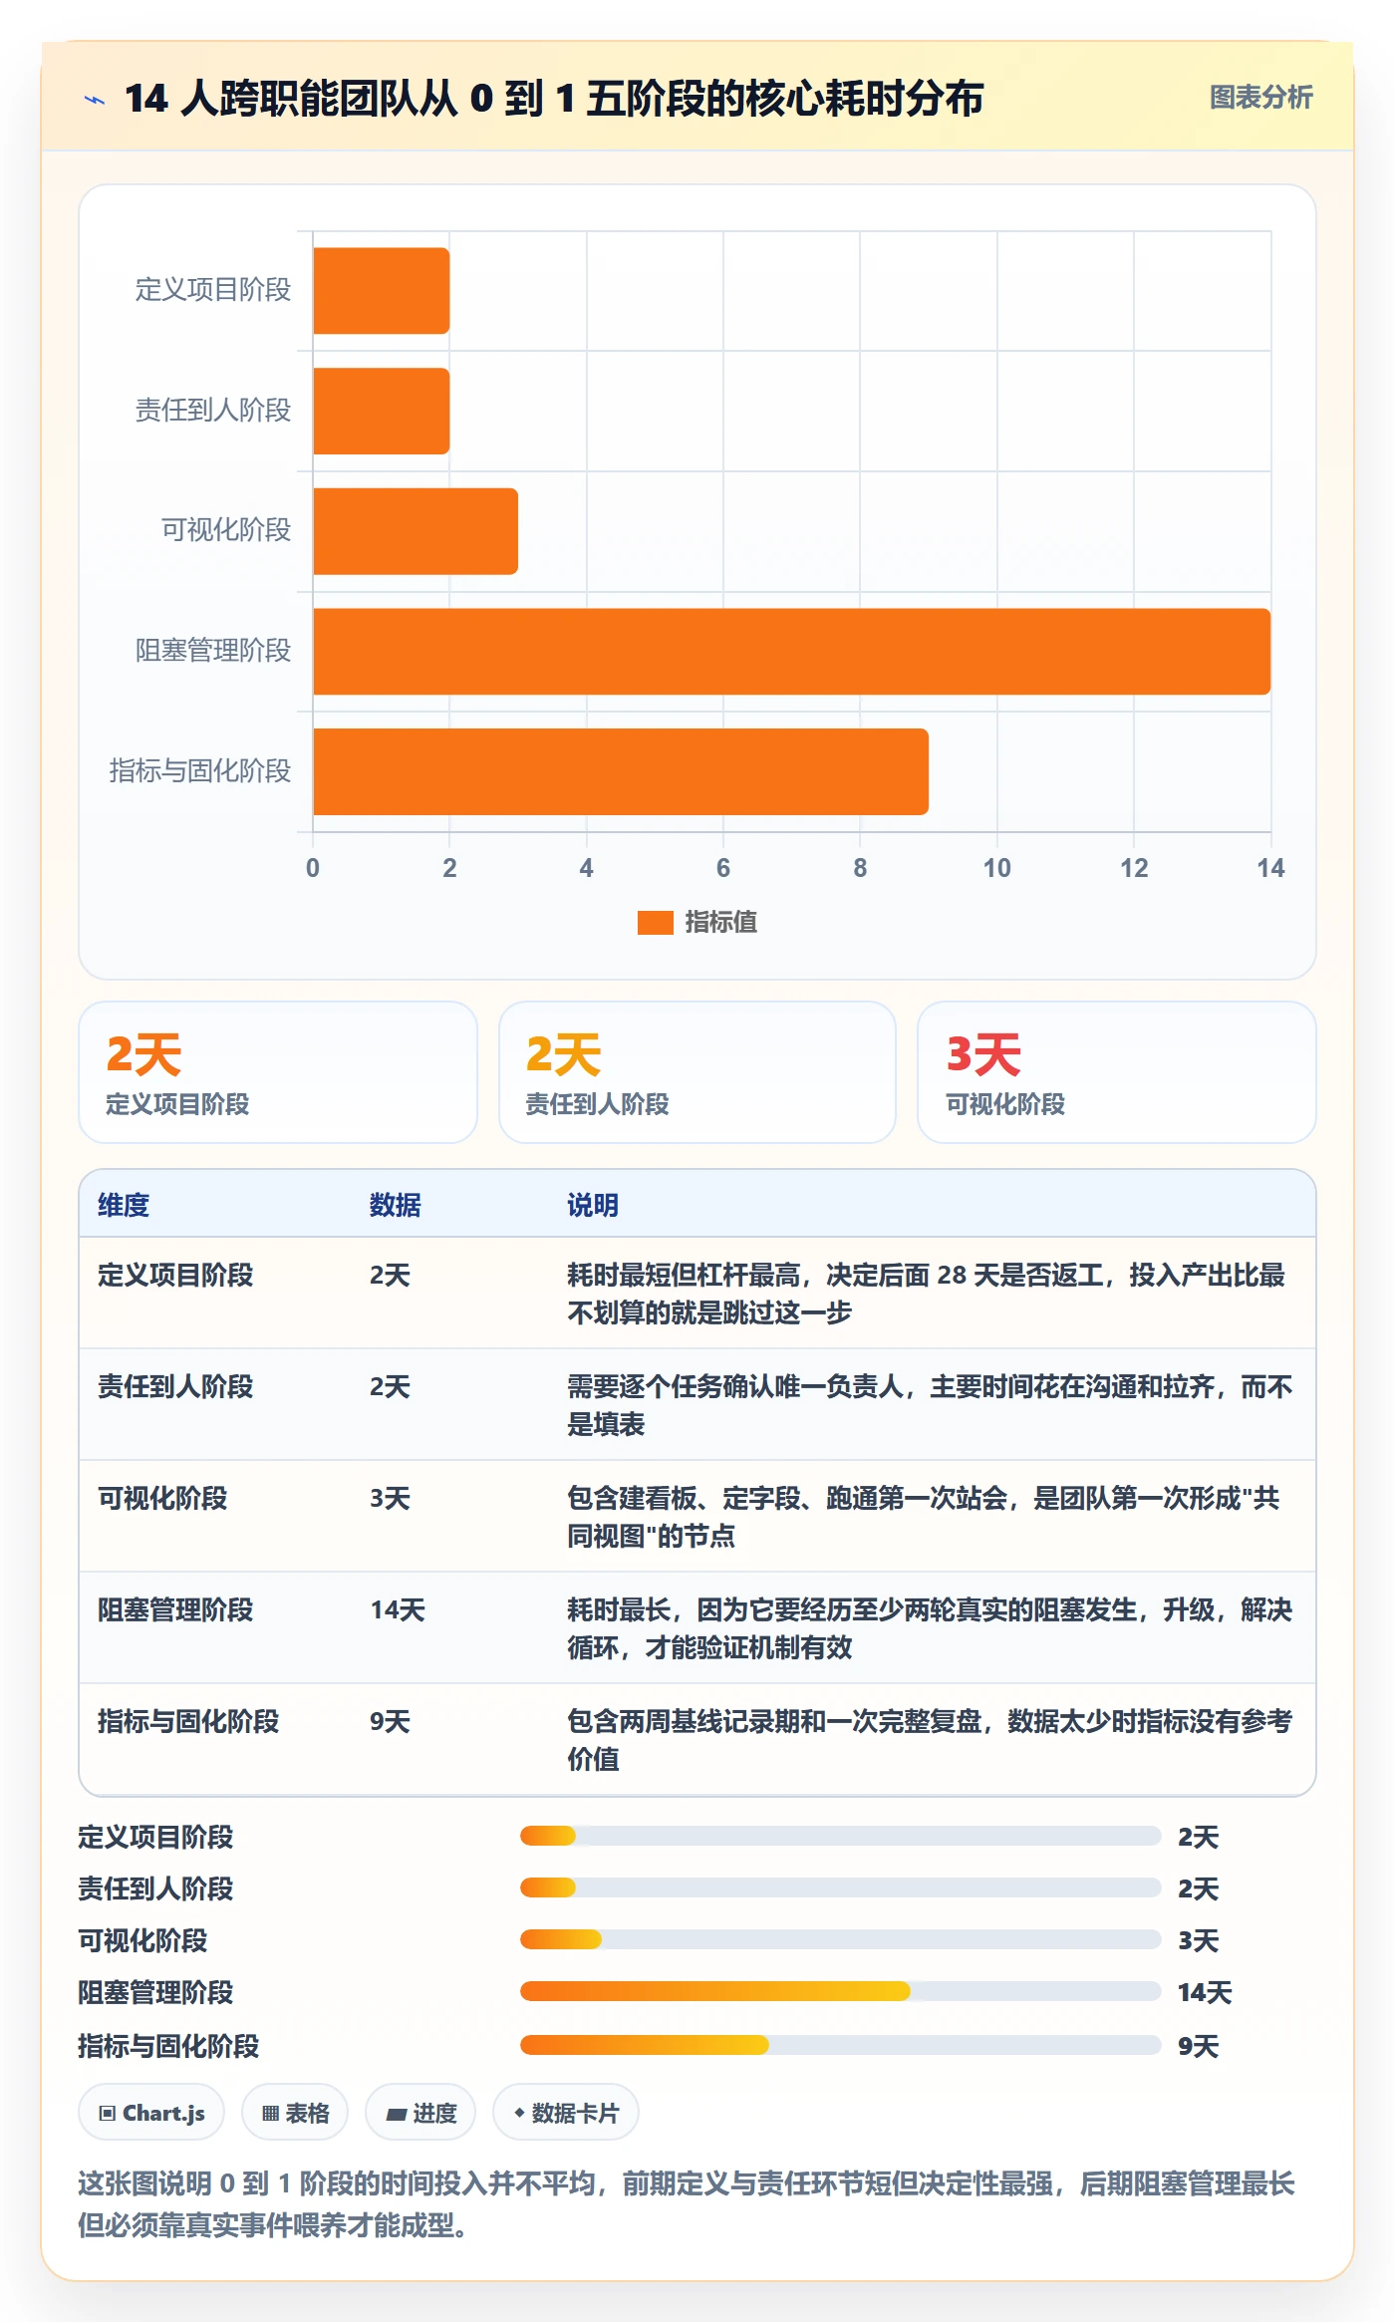The image size is (1395, 2322).
Task: Click the 图表分析 label in header
Action: (1260, 97)
